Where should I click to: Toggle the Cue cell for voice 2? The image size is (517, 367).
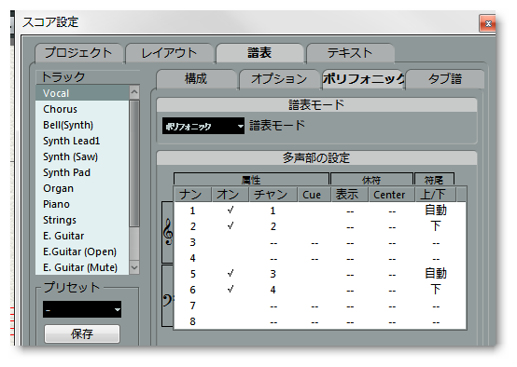(314, 226)
